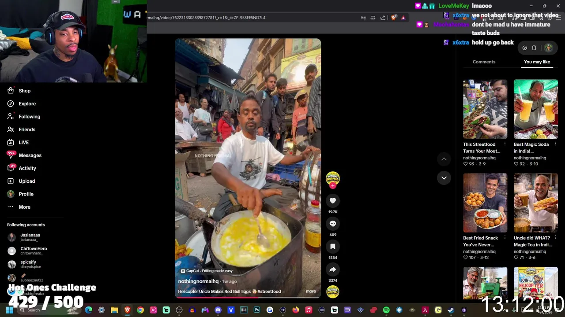The image size is (565, 317).
Task: Open the user avatar at the top right
Action: 548,48
